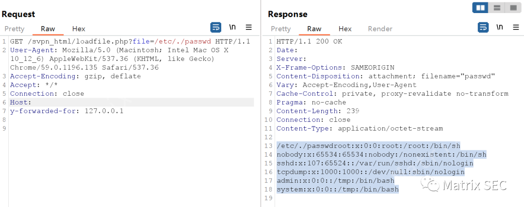Click sshd:x:107 passwd entry
Viewport: 524px width, 207px height.
coord(375,163)
